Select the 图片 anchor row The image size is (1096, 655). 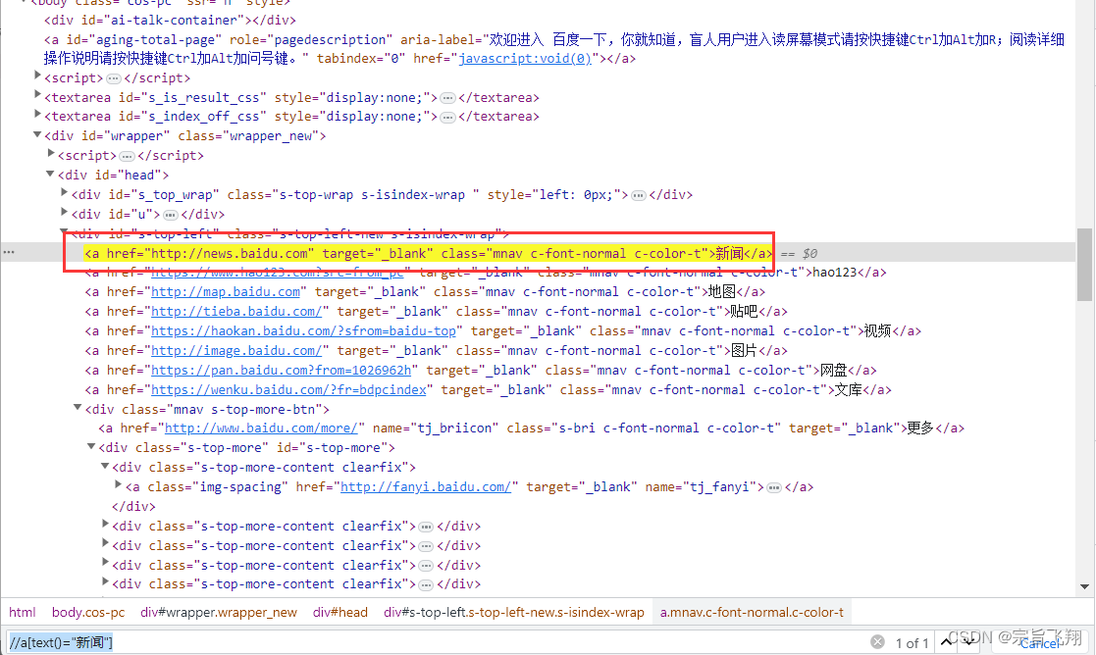tap(437, 351)
